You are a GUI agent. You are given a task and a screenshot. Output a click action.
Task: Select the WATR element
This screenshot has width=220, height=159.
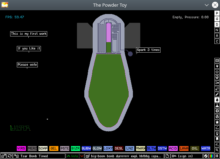(206, 148)
